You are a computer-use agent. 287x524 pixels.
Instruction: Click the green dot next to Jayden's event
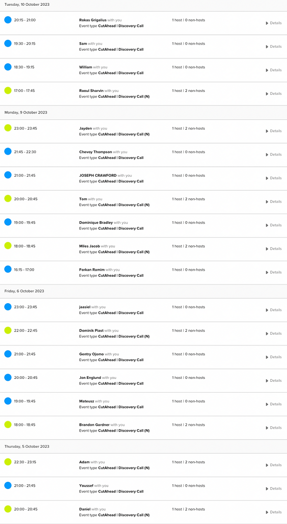7,128
